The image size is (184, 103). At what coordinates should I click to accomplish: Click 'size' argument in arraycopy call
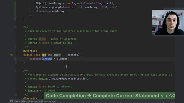[x=113, y=7]
